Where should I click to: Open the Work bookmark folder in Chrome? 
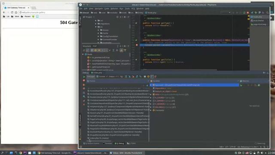[15, 16]
